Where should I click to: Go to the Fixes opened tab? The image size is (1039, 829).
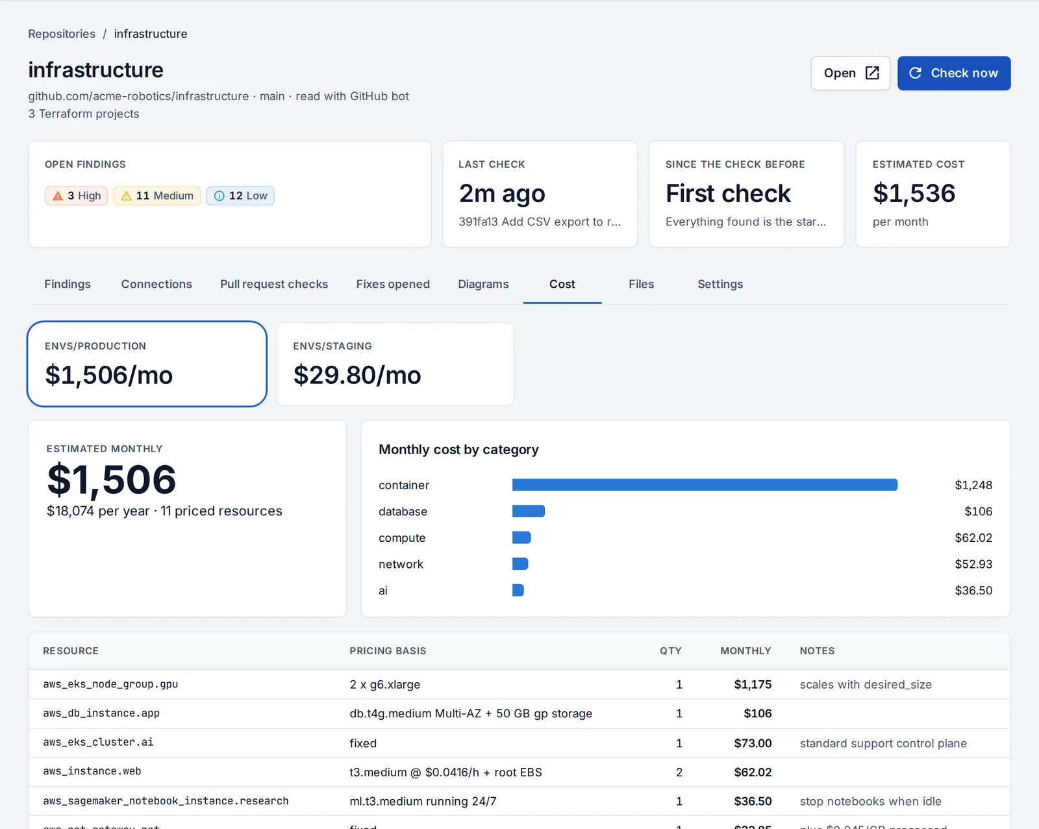tap(393, 284)
